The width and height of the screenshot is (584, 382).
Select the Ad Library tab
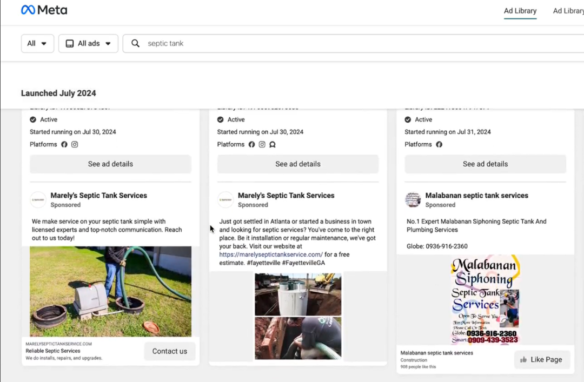[520, 11]
